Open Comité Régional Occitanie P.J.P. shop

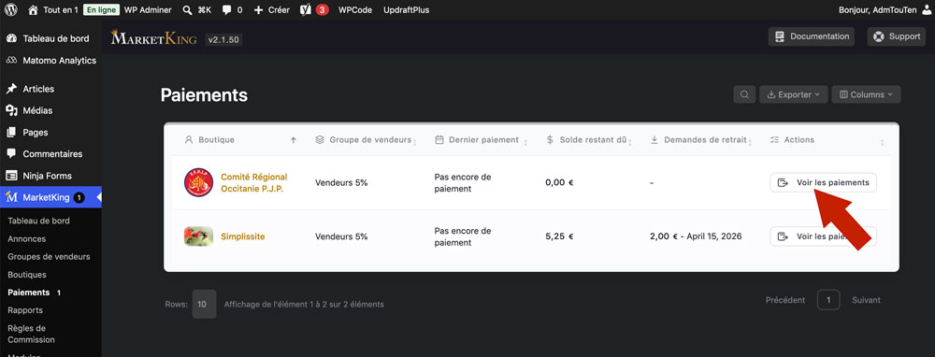pyautogui.click(x=254, y=182)
